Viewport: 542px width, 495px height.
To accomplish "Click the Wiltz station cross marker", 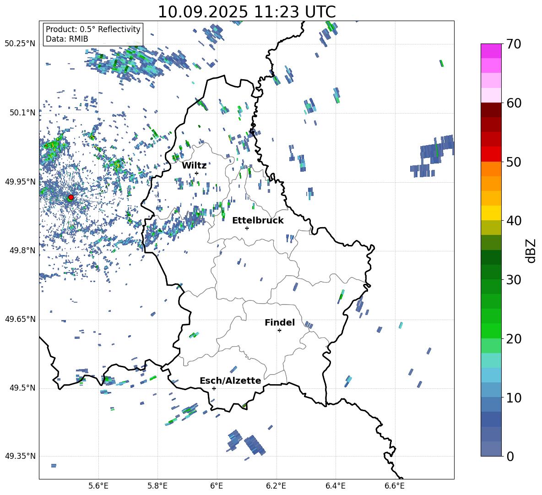I will (197, 173).
